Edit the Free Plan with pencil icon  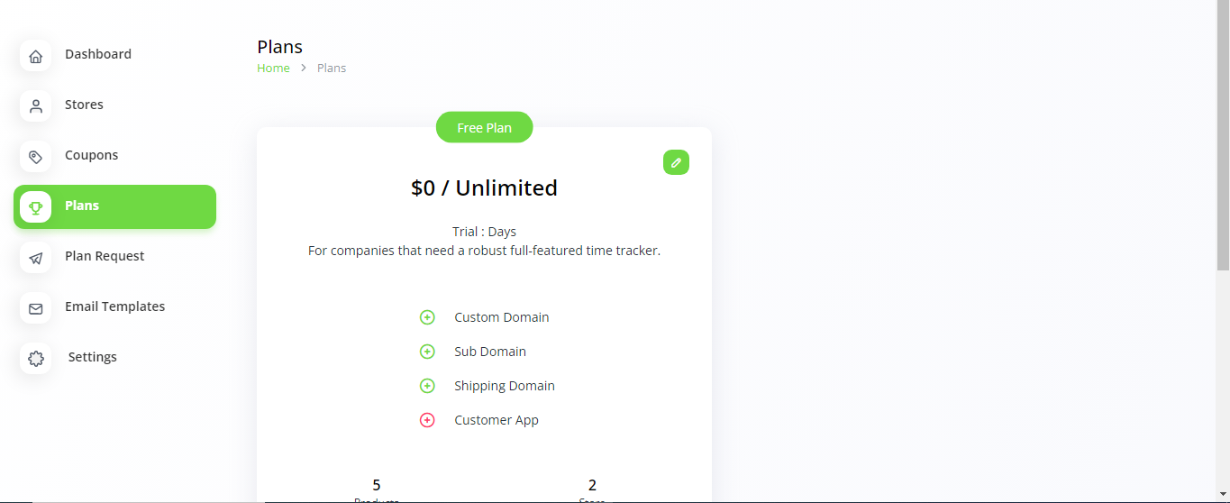(676, 162)
